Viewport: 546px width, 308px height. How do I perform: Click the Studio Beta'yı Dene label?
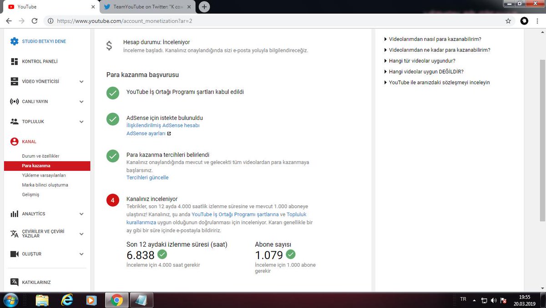point(44,41)
